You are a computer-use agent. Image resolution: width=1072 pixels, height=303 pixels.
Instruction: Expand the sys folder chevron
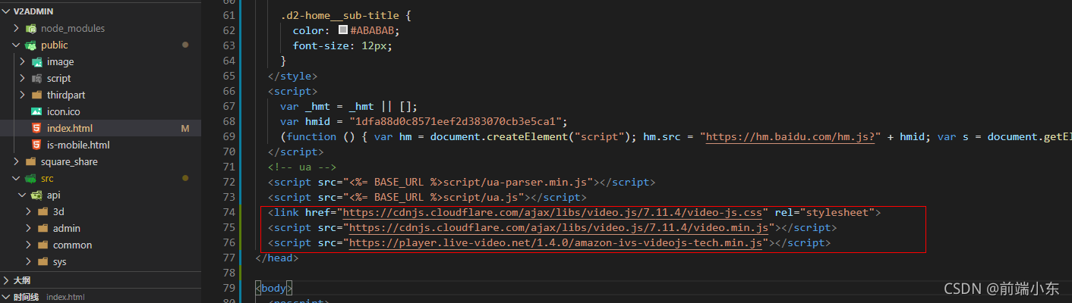click(29, 261)
